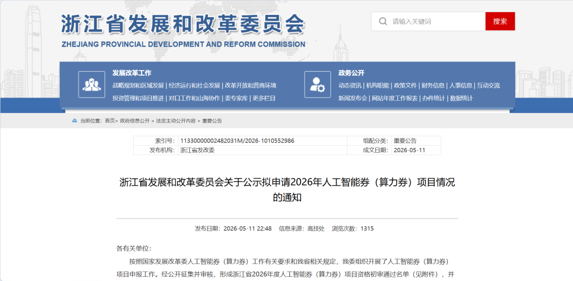Click the home icon beside 当前位置

click(75, 120)
